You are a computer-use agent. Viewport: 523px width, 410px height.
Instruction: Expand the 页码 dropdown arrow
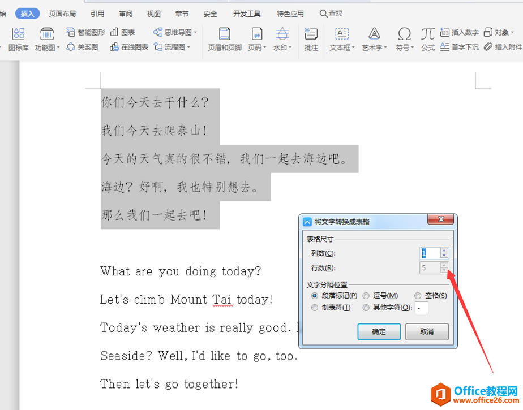[x=265, y=48]
